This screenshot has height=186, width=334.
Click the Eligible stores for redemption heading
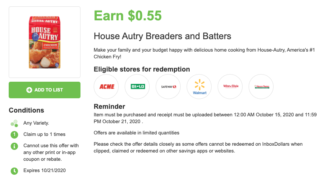pos(142,69)
